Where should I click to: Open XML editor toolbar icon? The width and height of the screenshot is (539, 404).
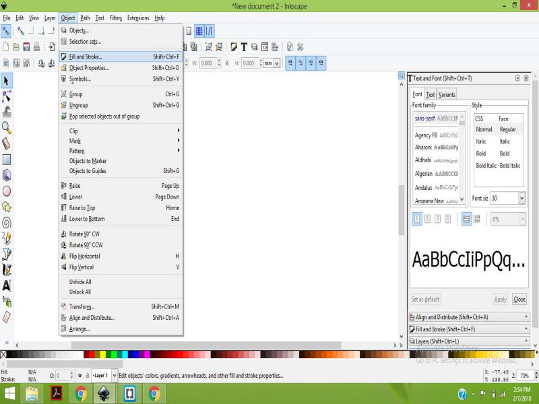tap(264, 47)
